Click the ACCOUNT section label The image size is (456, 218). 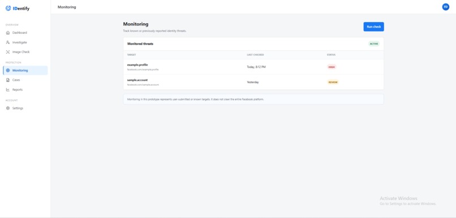12,101
